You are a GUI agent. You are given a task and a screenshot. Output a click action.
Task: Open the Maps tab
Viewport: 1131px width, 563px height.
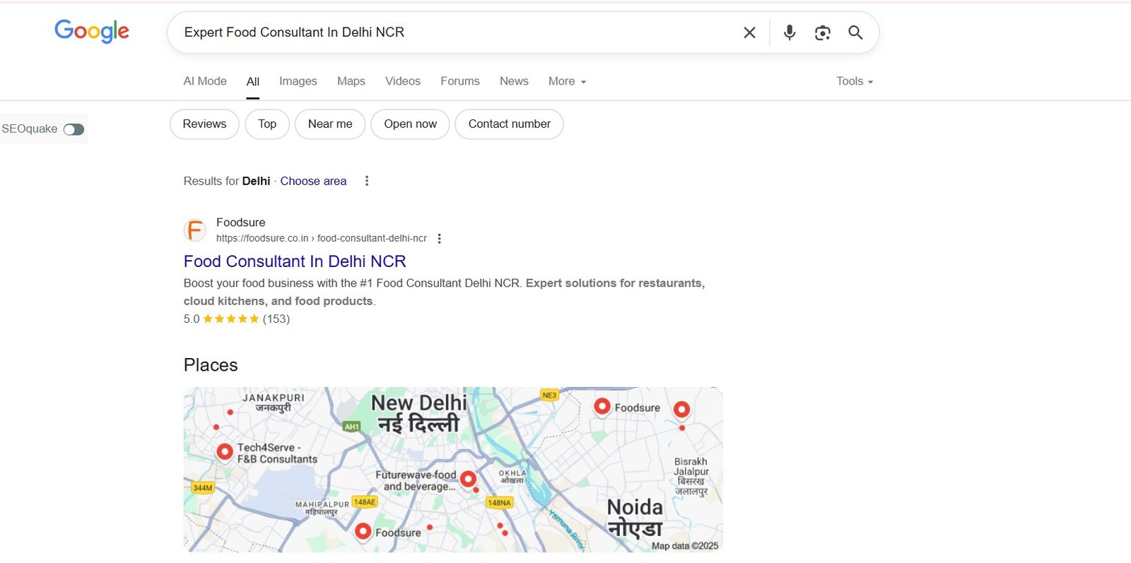pyautogui.click(x=351, y=81)
